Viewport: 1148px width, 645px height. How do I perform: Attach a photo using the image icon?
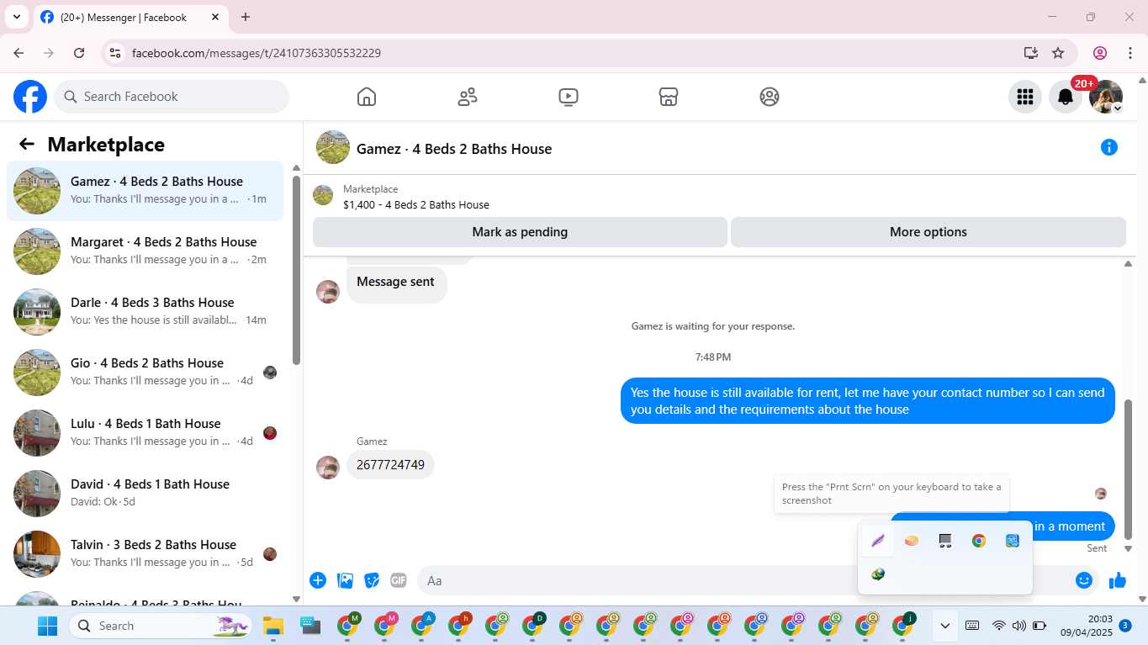tap(345, 580)
